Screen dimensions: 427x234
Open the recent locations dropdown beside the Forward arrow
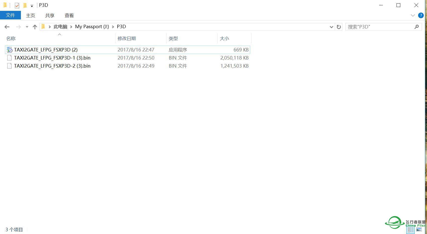[x=27, y=26]
